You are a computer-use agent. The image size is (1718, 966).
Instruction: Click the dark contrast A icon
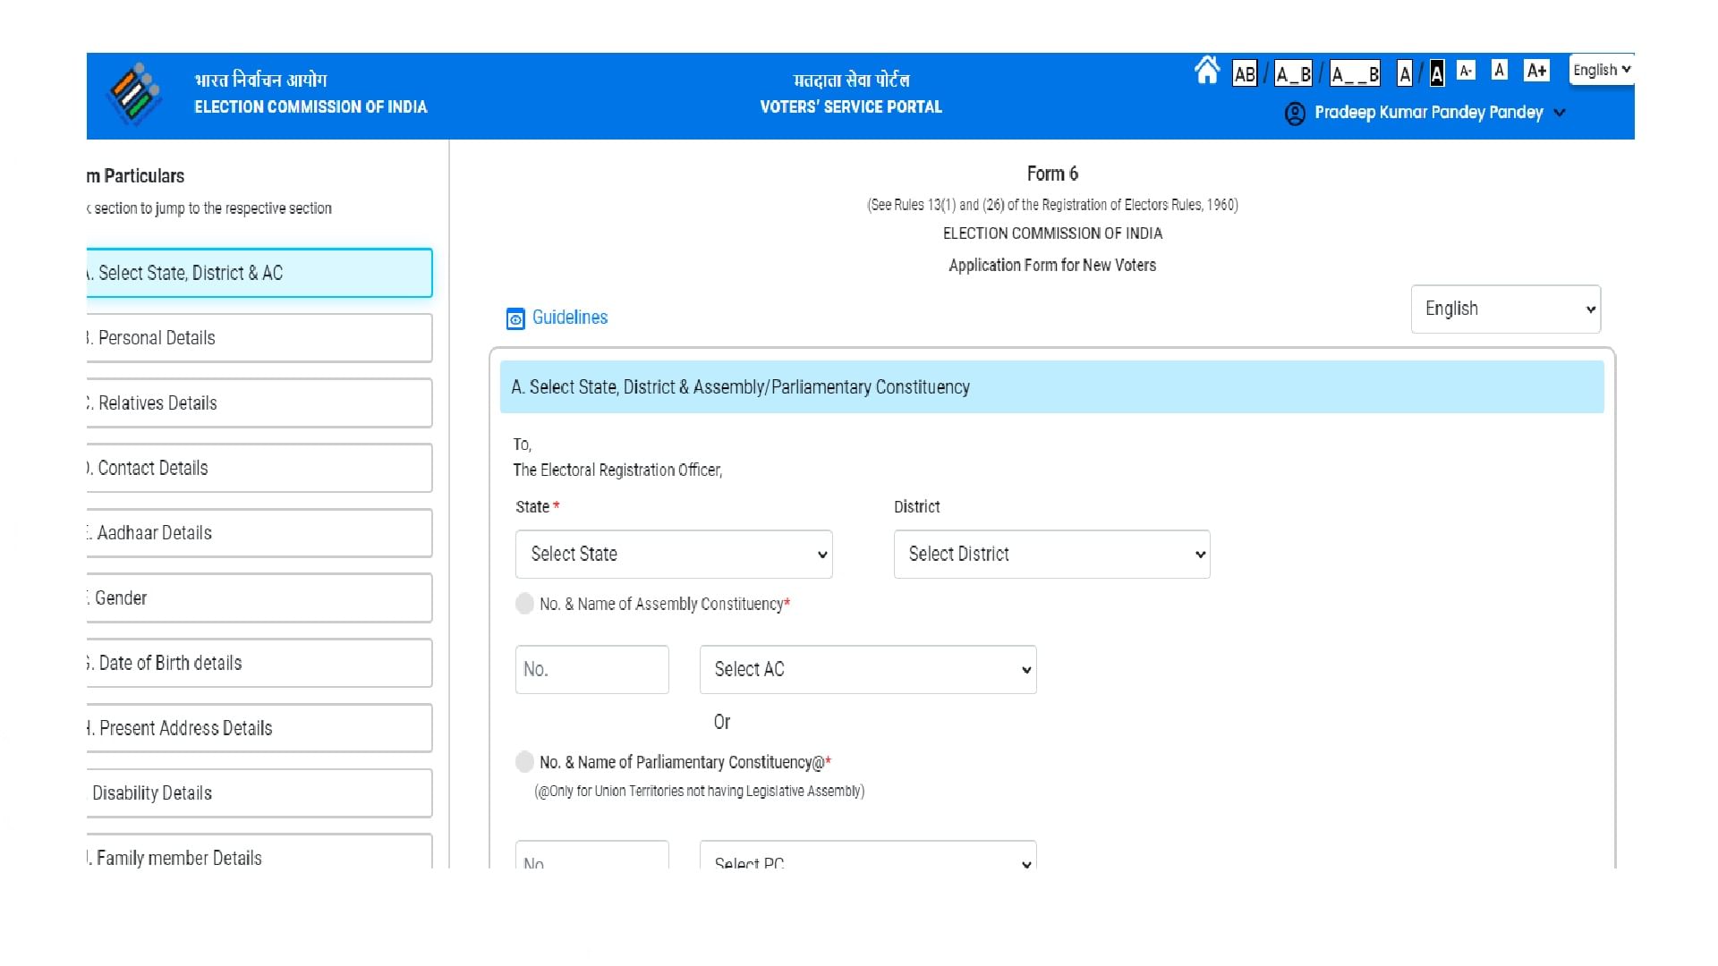(x=1437, y=73)
